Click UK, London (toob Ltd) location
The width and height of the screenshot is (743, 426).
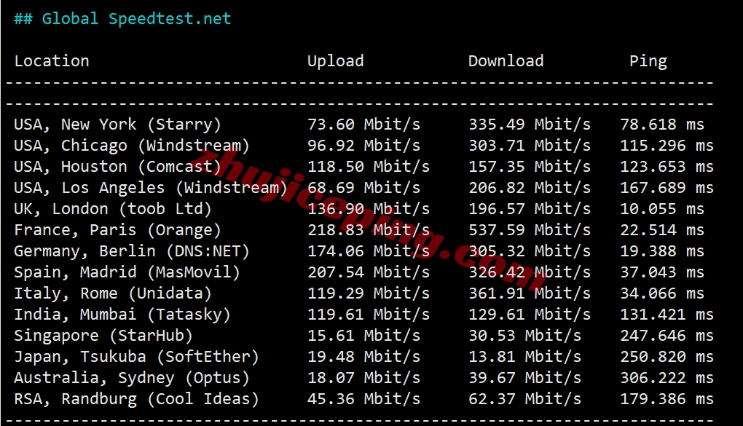point(113,209)
